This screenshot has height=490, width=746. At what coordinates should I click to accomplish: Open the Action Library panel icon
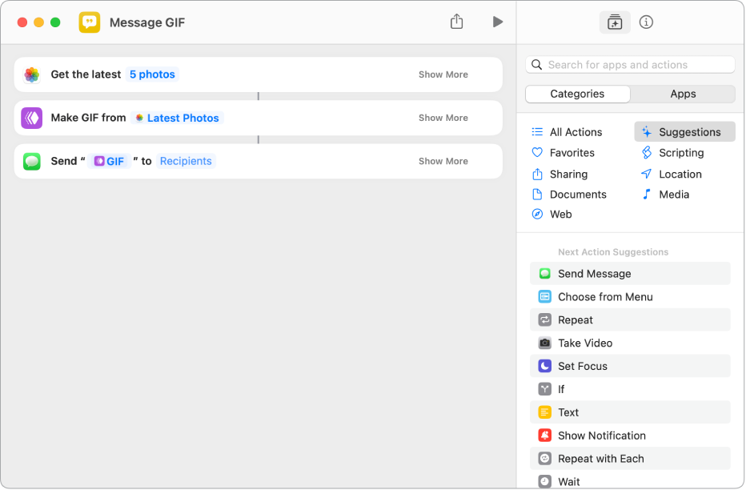(x=615, y=22)
